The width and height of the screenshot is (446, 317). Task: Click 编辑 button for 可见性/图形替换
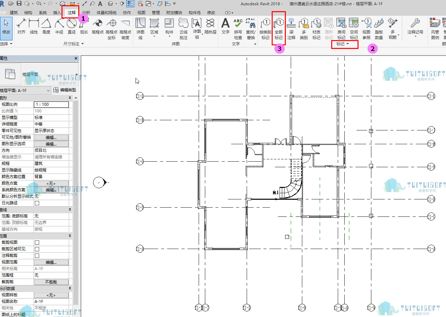[x=51, y=137]
